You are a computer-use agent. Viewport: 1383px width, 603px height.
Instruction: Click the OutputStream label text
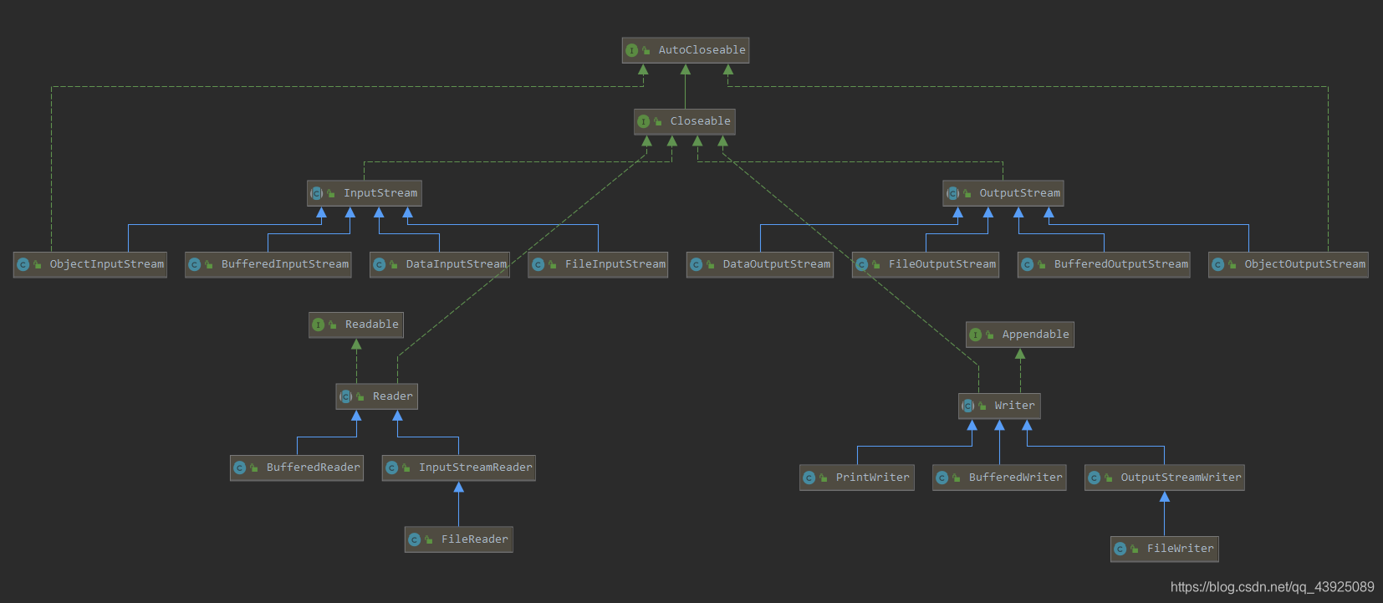[x=1020, y=193]
